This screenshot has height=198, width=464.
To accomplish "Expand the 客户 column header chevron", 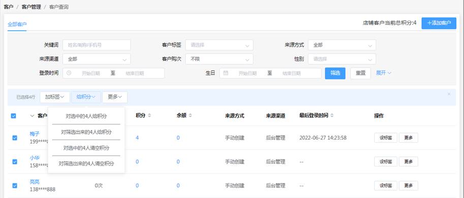I will click(x=32, y=116).
